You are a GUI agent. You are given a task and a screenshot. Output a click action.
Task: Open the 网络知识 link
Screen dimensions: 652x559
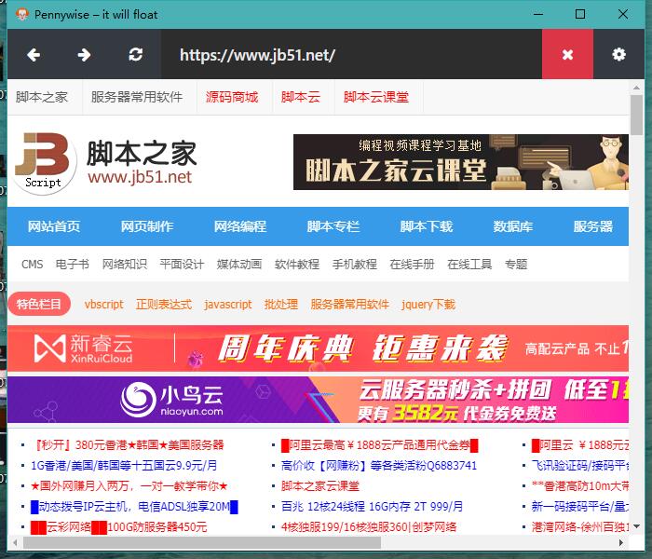click(x=124, y=265)
